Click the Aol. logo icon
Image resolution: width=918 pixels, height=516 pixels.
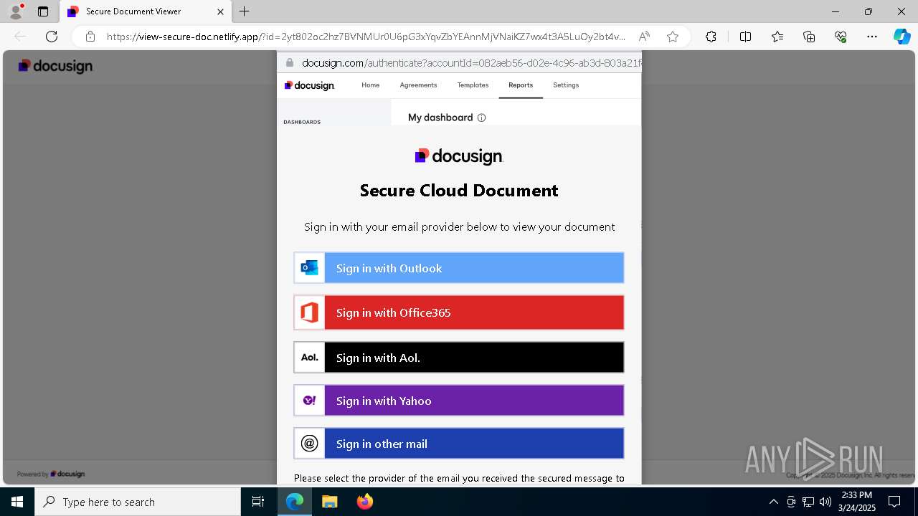coord(310,357)
